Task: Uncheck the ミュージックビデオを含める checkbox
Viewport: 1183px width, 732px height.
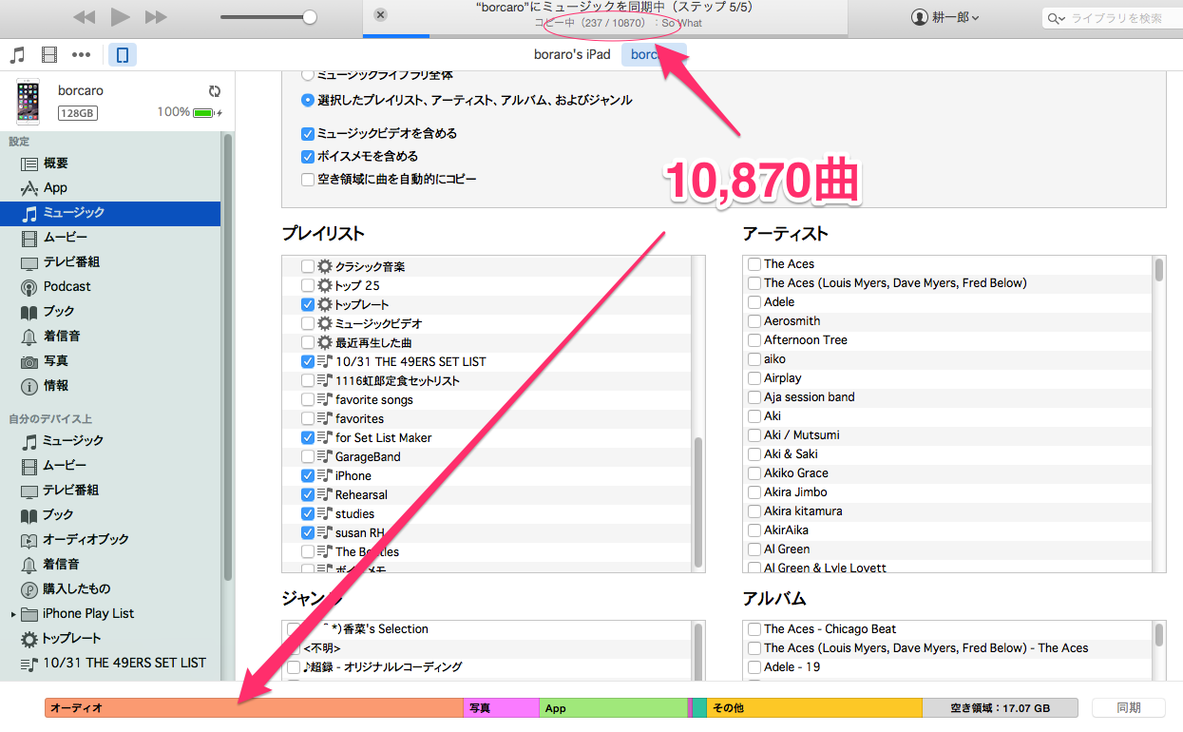Action: coord(308,133)
